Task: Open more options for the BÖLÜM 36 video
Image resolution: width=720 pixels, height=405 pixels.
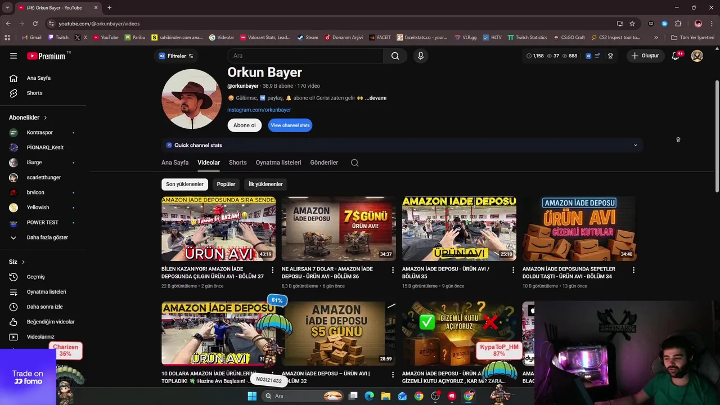Action: [x=393, y=270]
